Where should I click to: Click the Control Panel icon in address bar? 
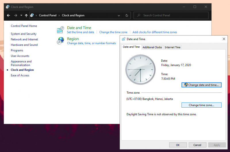[32, 15]
